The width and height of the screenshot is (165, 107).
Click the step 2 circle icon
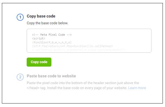pos(20,77)
